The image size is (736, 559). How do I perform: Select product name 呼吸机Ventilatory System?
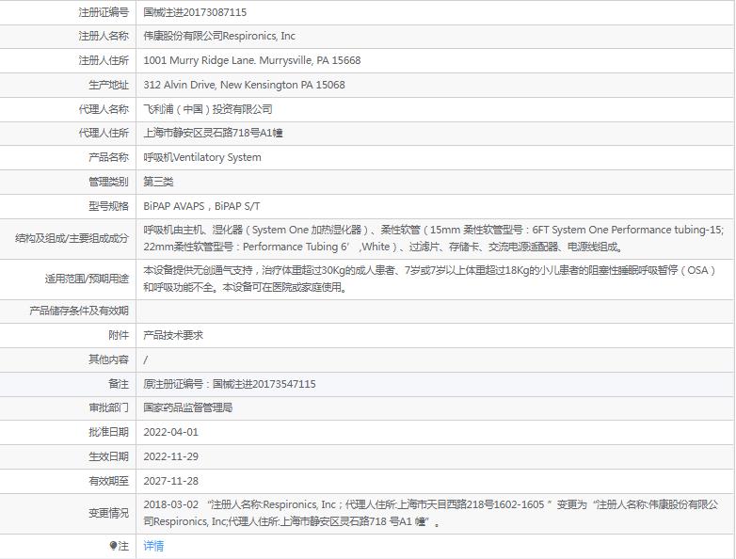[202, 157]
